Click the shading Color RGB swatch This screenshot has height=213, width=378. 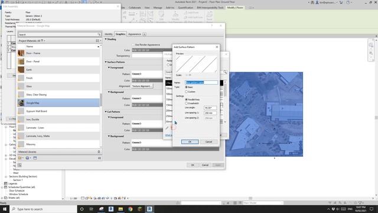pos(152,50)
